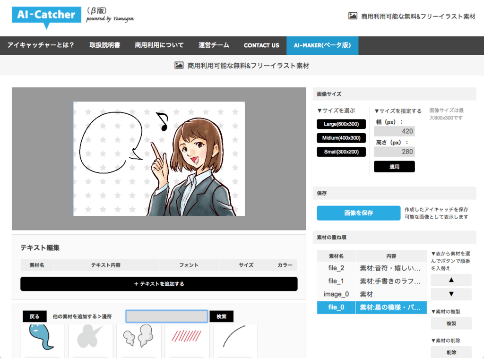Click the テキスト内容 column header

pyautogui.click(x=105, y=265)
